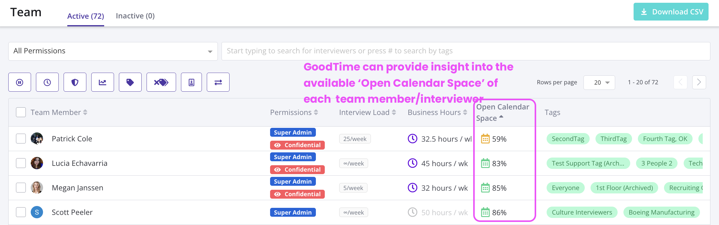Select the Active (72) tab
Viewport: 719px width, 225px height.
tap(85, 16)
